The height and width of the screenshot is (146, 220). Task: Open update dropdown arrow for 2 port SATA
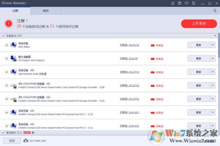pos(213,85)
